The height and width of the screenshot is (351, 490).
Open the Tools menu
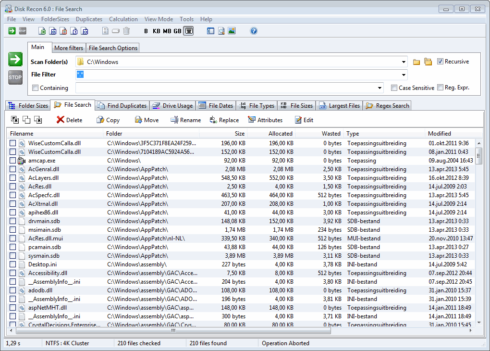[186, 19]
